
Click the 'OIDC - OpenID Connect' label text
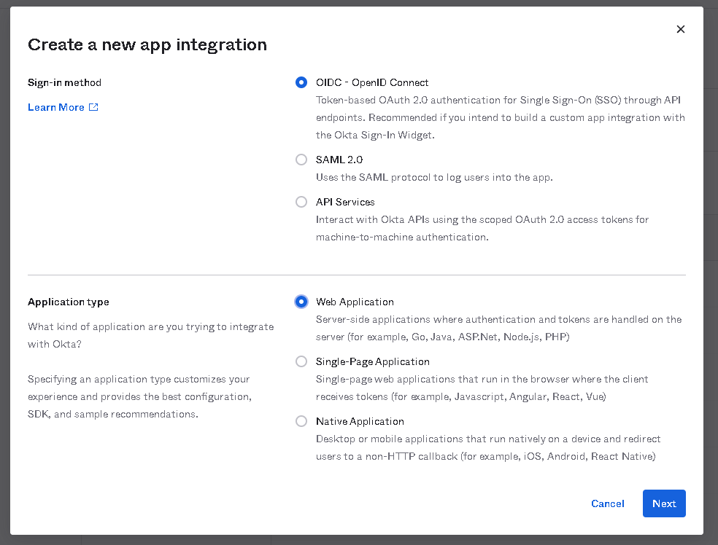(372, 82)
